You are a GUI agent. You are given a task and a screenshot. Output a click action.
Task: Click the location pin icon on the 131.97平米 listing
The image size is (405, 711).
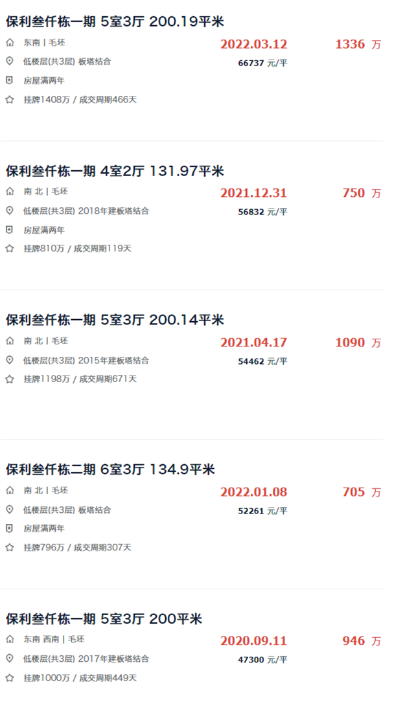[9, 212]
